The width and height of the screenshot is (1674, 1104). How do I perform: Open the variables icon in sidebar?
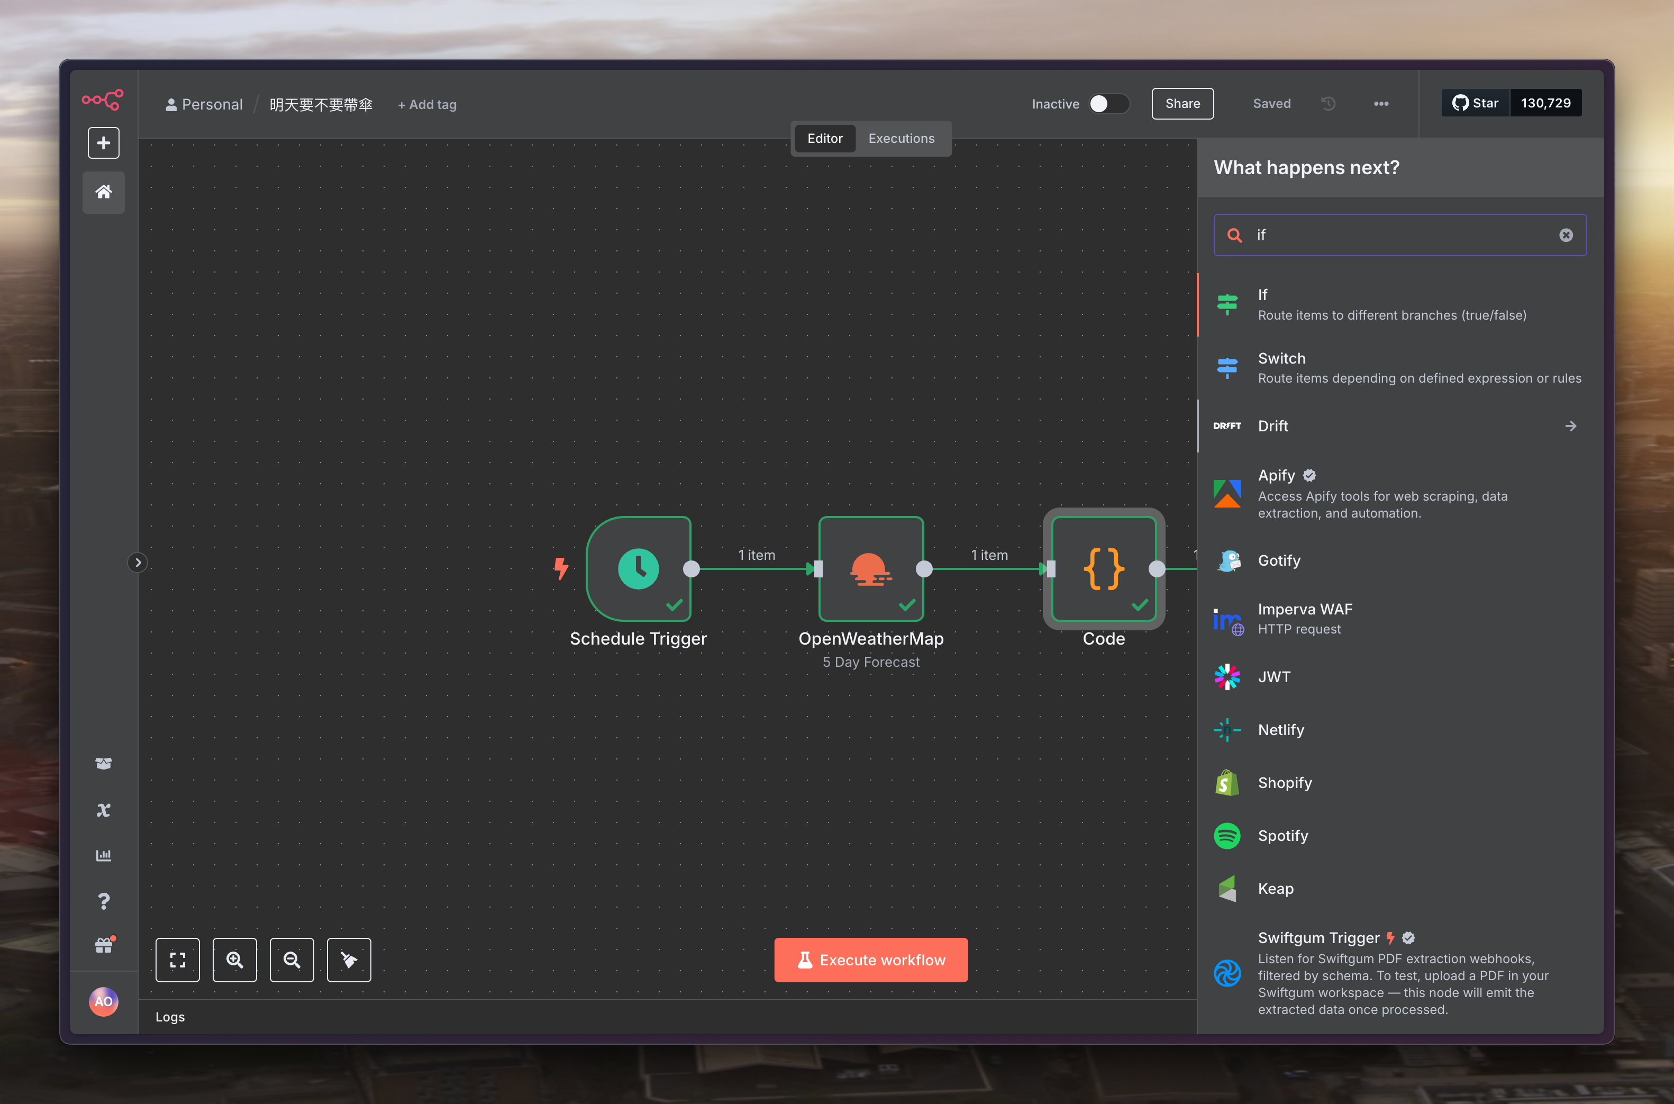click(104, 810)
